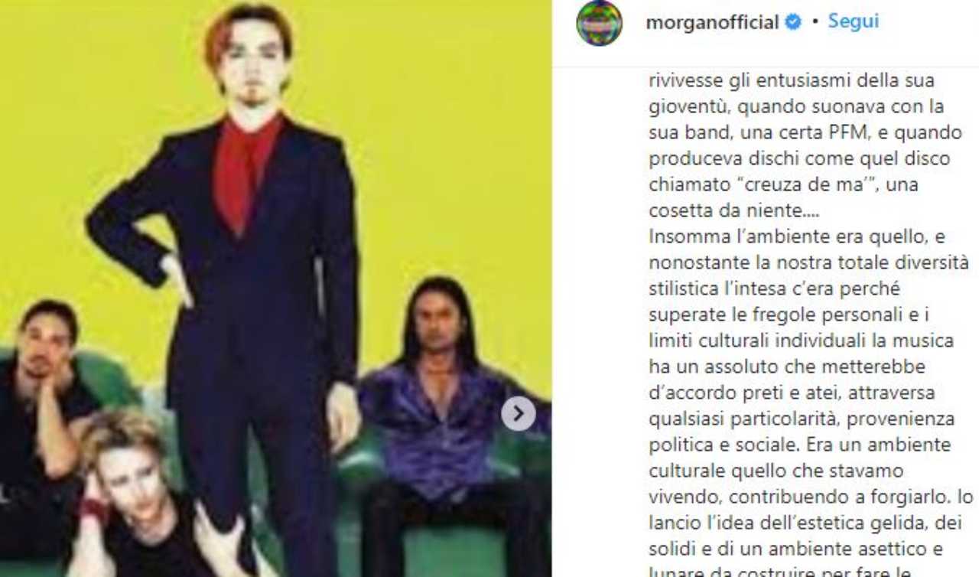This screenshot has height=577, width=979.
Task: Open morganofficial's round profile avatar
Action: [x=599, y=23]
